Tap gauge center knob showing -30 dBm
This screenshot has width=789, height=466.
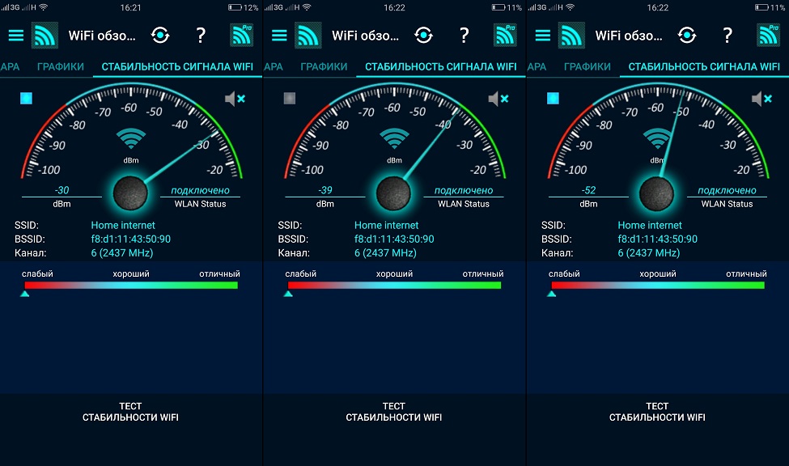[x=130, y=193]
